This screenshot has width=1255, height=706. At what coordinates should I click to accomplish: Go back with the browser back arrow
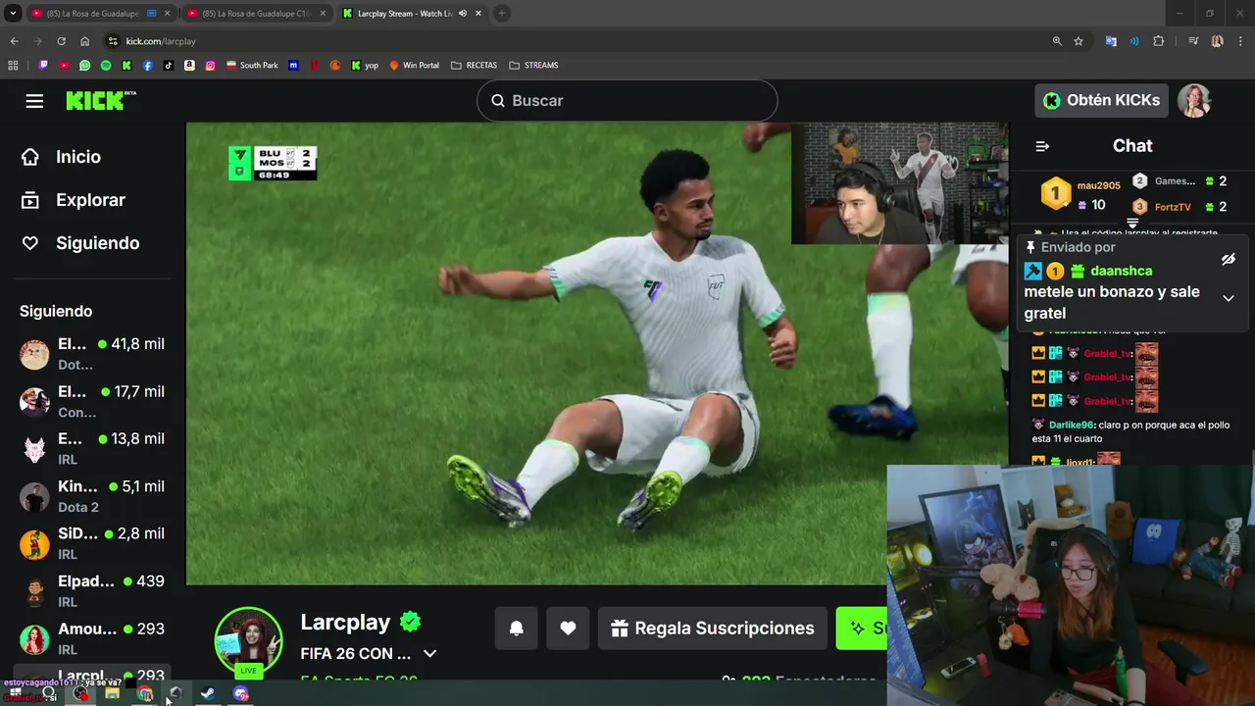(14, 41)
